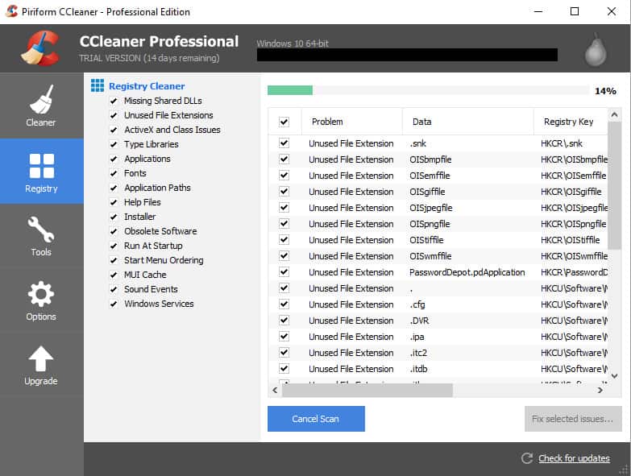631x476 pixels.
Task: Toggle Application Paths checkbox
Action: 114,188
